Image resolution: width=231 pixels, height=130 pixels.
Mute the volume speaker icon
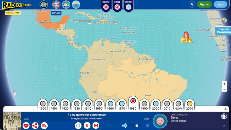(x=124, y=126)
